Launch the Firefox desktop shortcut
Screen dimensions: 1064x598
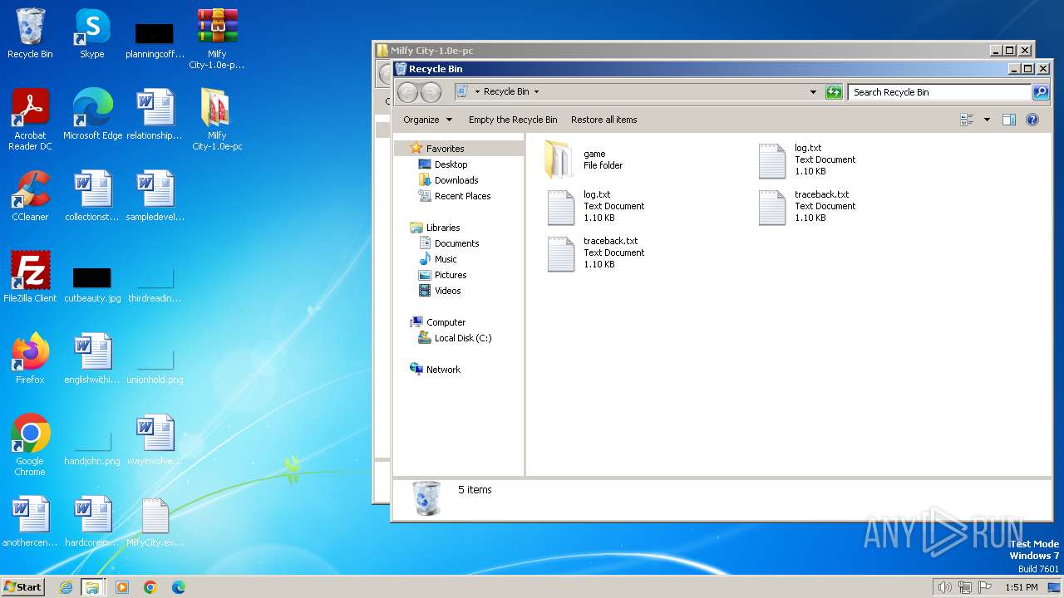(x=30, y=360)
